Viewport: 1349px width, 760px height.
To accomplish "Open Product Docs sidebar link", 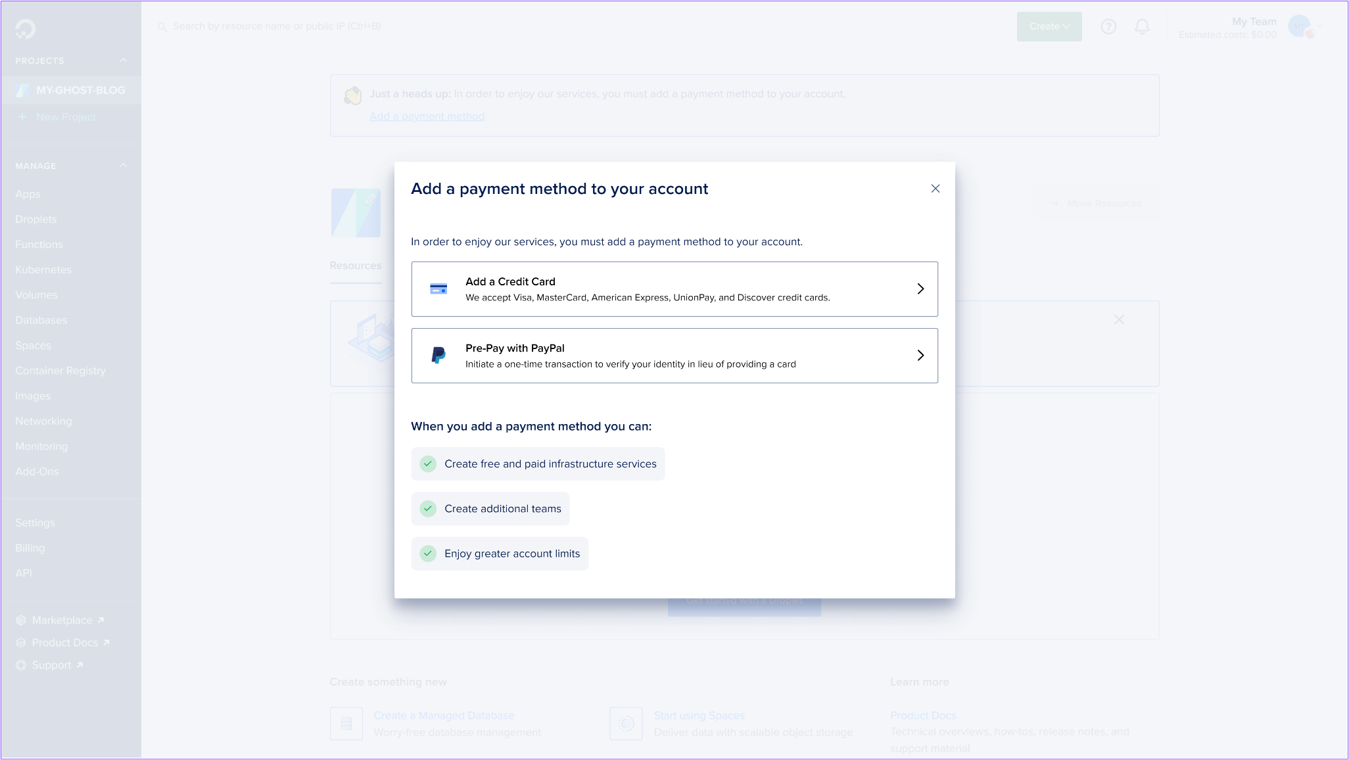I will (71, 643).
